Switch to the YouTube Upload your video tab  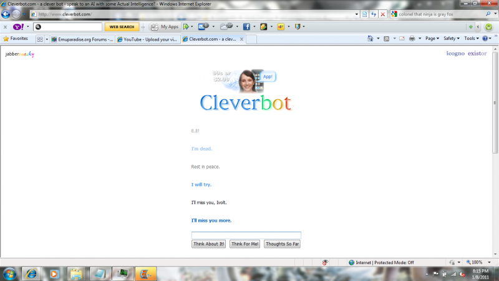(x=148, y=39)
